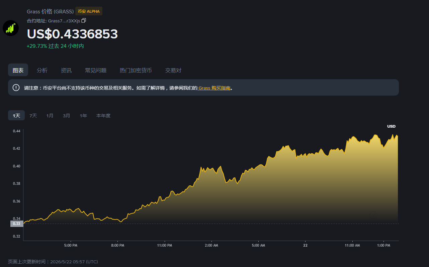Click the 0.40 y-axis label
429x267 pixels.
click(x=16, y=166)
